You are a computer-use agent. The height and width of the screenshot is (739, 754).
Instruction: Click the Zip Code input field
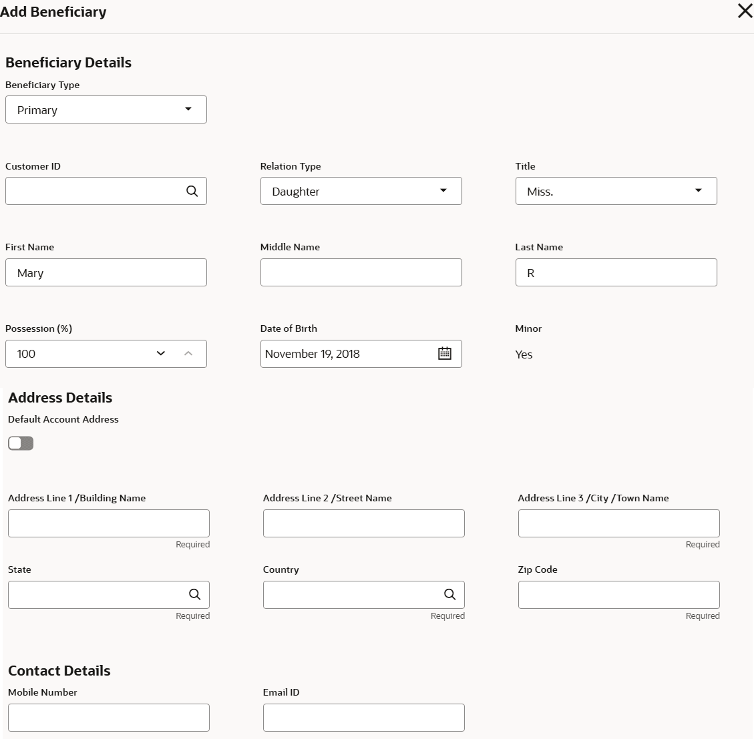(618, 595)
